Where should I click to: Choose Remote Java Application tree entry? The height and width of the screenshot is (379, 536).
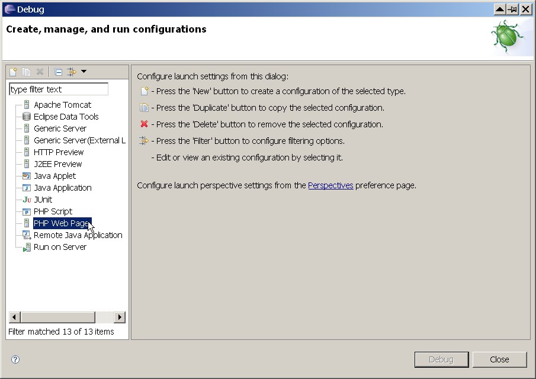78,235
